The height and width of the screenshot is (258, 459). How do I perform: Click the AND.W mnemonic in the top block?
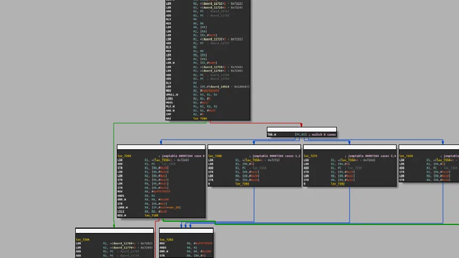pyautogui.click(x=170, y=110)
